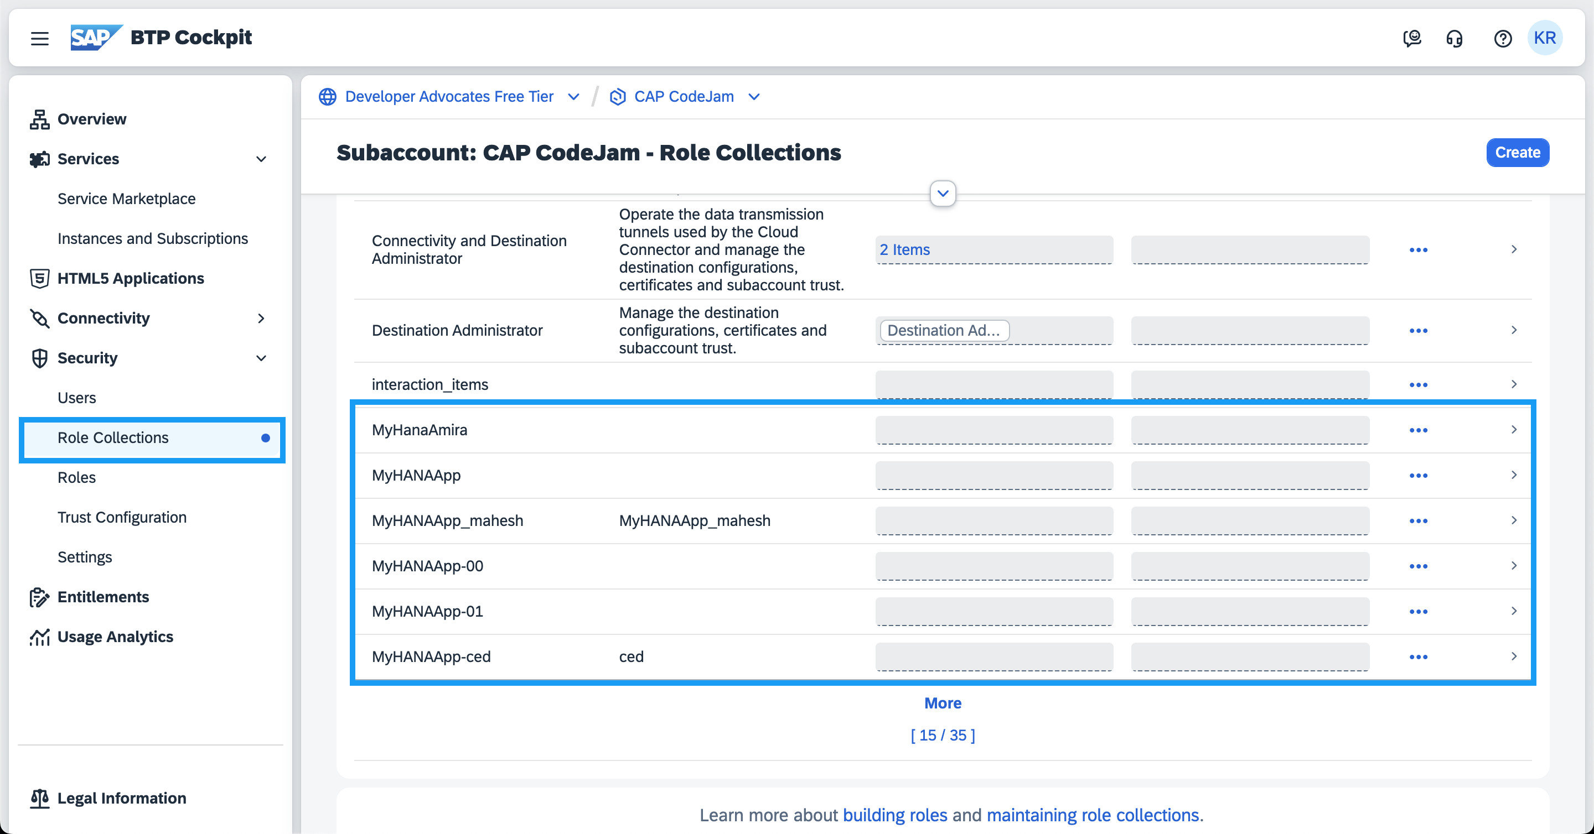The image size is (1594, 834).
Task: Open Trust Configuration in the sidebar
Action: [122, 517]
